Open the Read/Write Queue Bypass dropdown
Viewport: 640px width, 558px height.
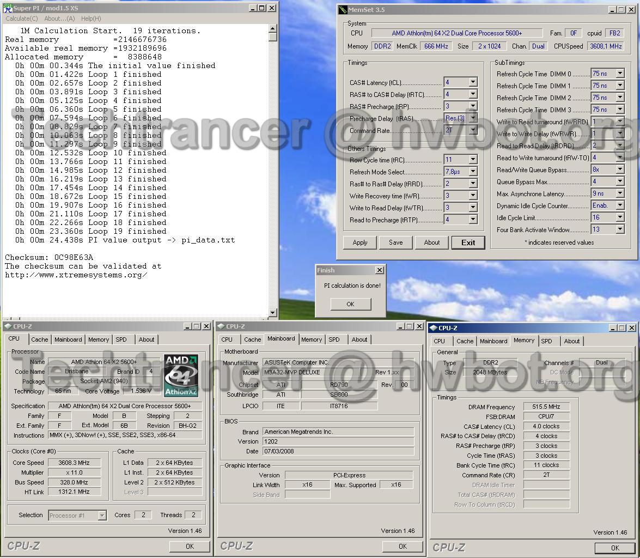pos(620,169)
